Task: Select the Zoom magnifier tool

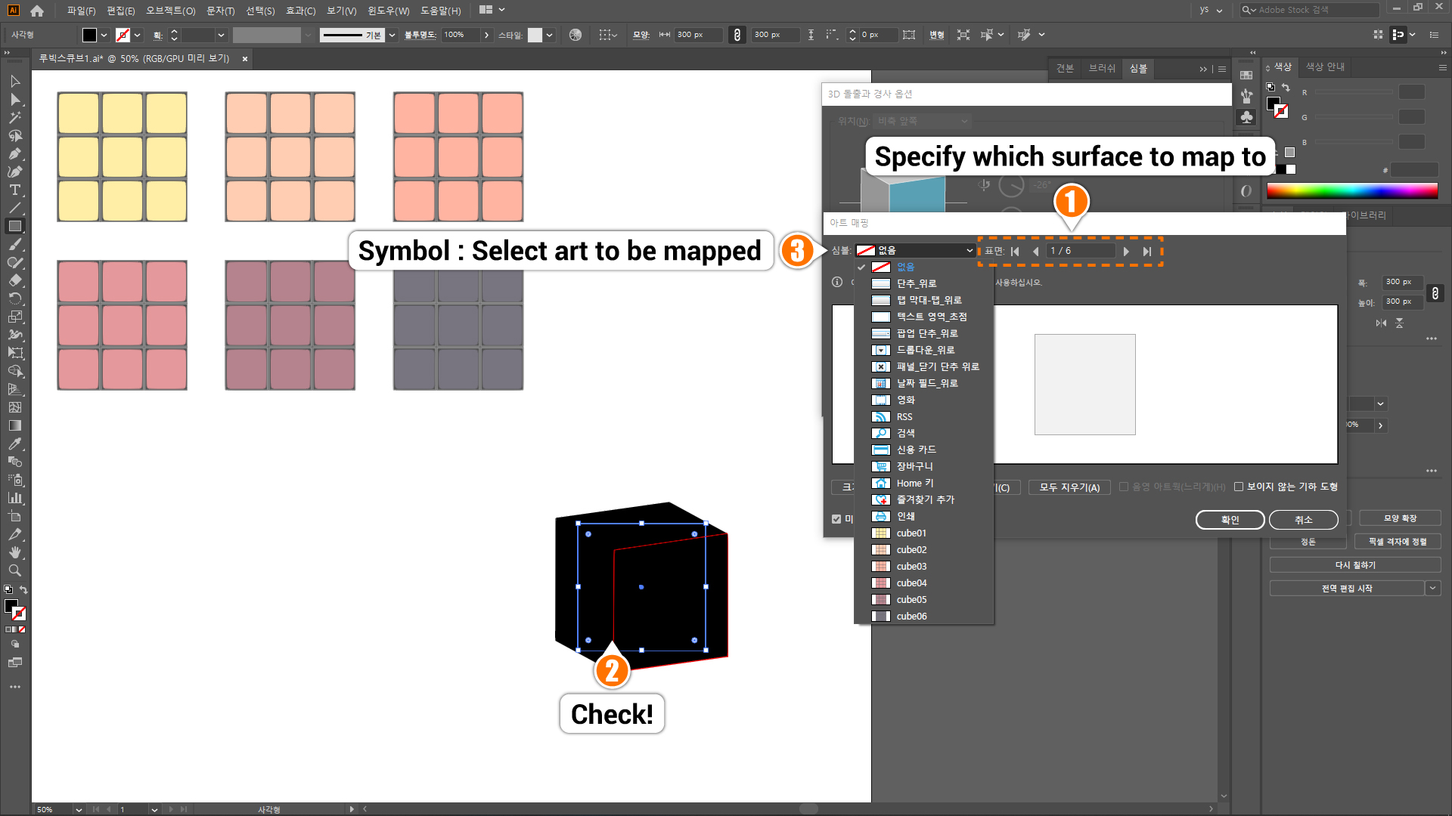Action: (x=14, y=570)
